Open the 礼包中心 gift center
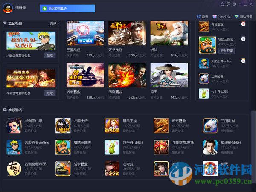Image resolution: width=256 pixels, height=192 pixels. [221, 17]
